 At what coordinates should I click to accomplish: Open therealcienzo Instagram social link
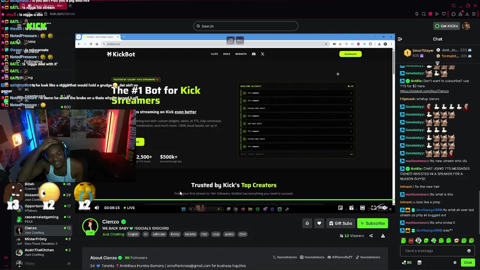pos(312,257)
